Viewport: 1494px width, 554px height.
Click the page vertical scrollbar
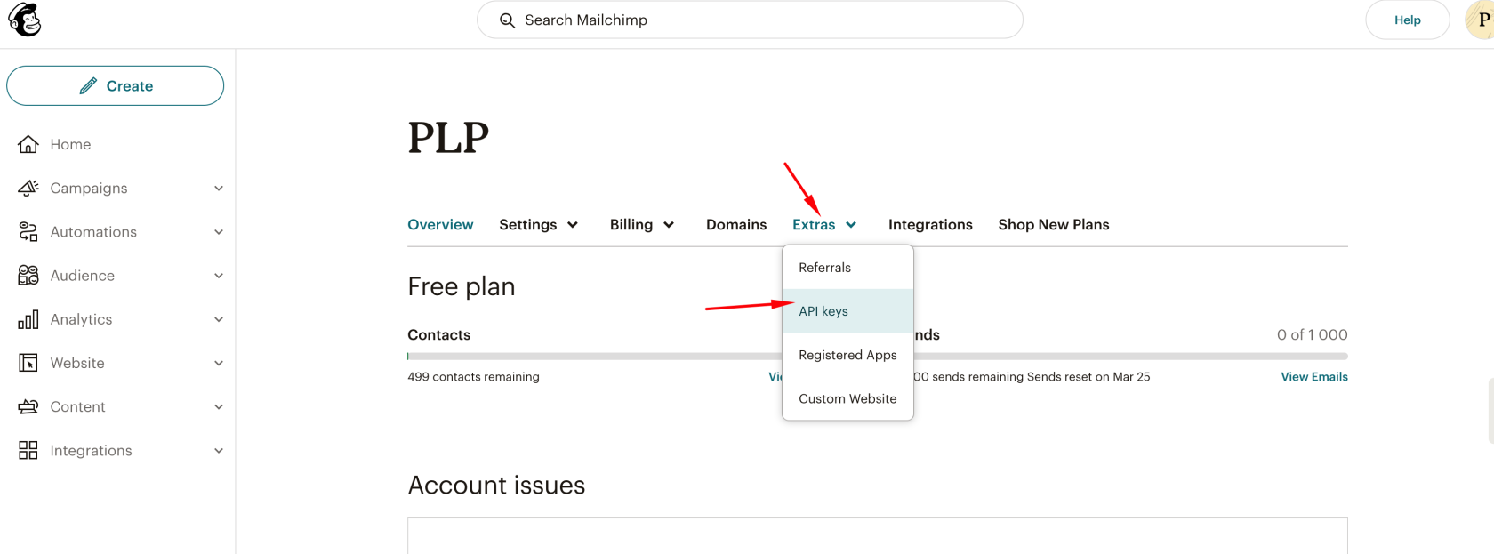click(x=1491, y=410)
